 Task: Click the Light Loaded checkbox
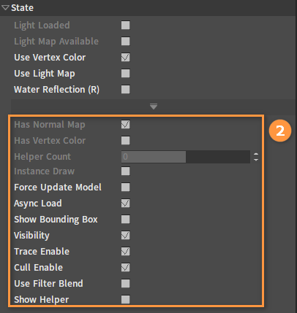click(x=125, y=26)
